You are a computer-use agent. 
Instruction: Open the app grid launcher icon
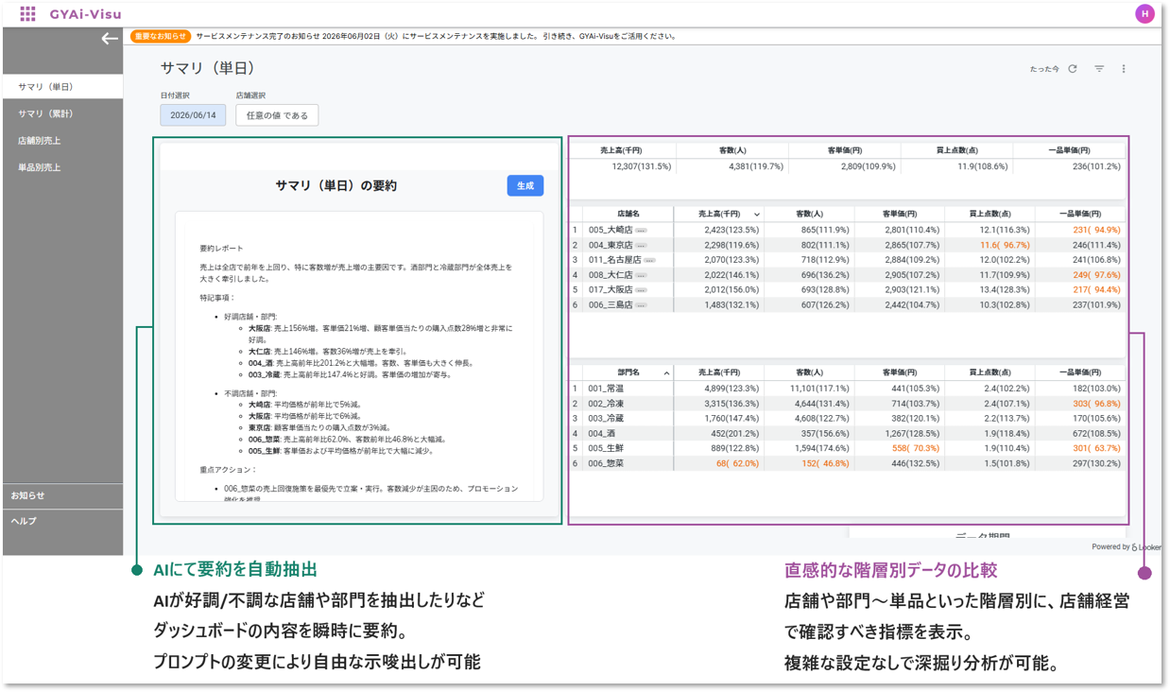pos(27,13)
